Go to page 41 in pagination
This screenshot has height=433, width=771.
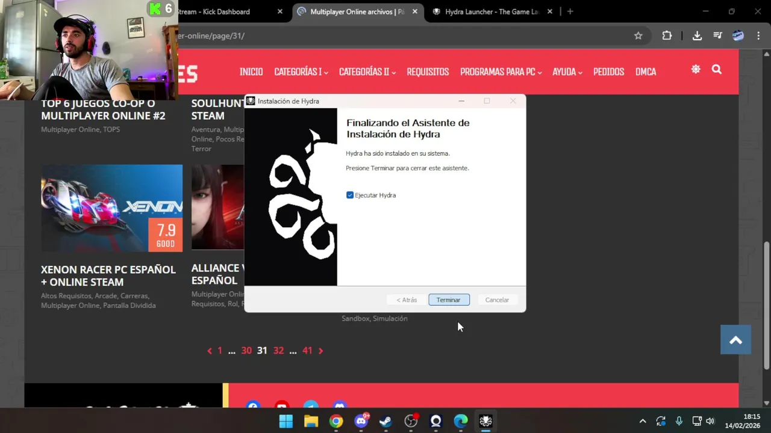(307, 351)
